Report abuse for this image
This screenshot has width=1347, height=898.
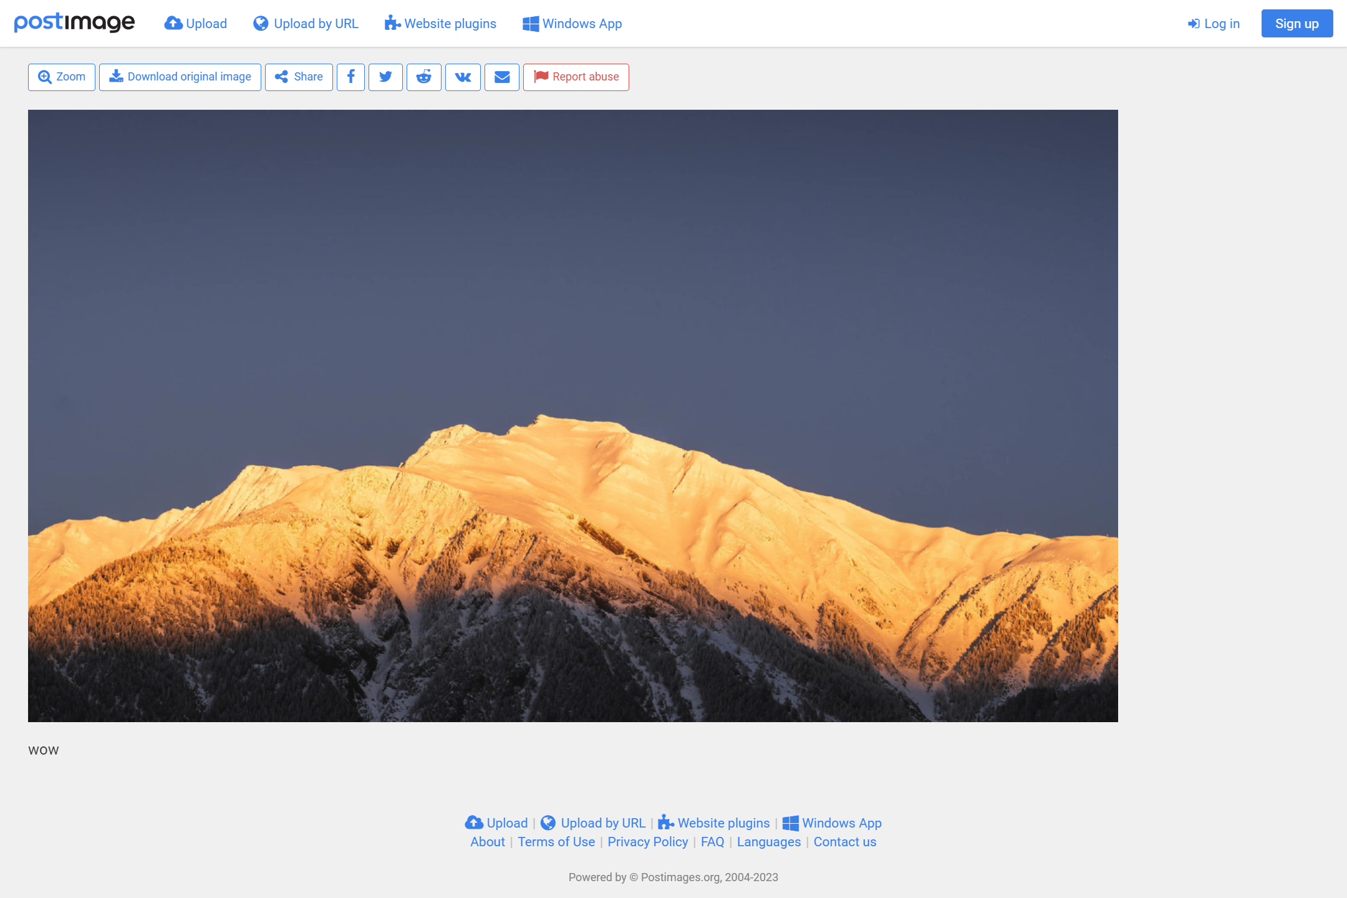coord(576,77)
